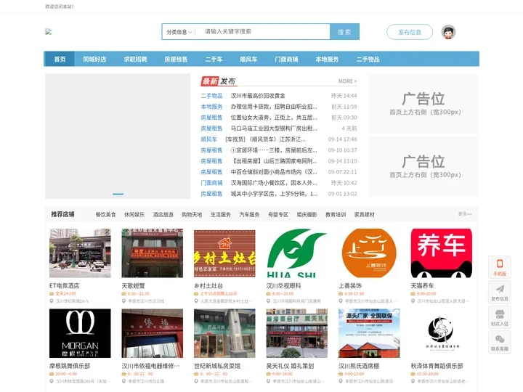Select the 母婴专区 shop category tab

(x=277, y=214)
